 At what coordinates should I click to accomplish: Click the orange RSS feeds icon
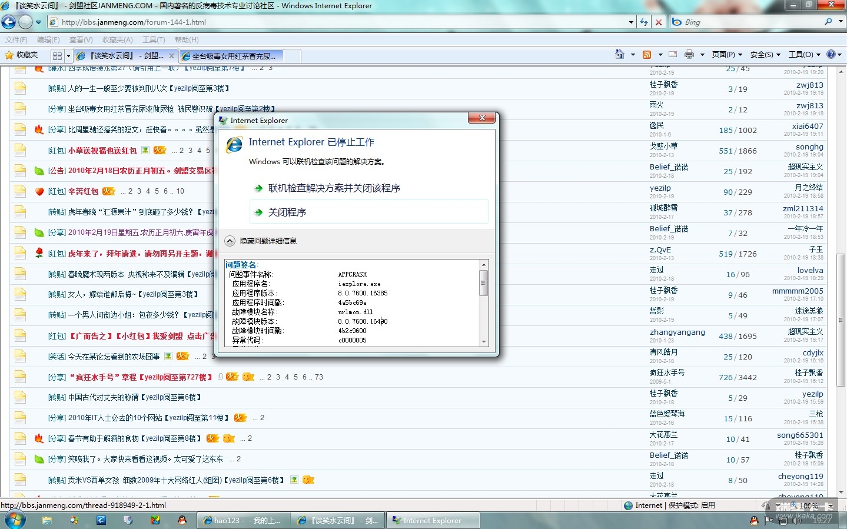[647, 55]
